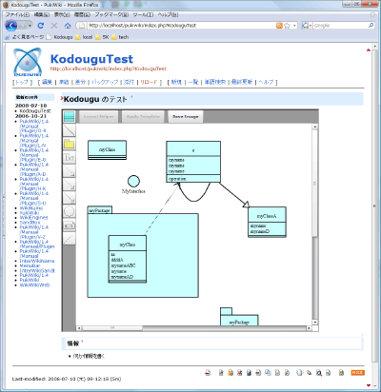Open MenuBar link in the sidebar
Image resolution: width=381 pixels, height=392 pixels.
pos(30,265)
